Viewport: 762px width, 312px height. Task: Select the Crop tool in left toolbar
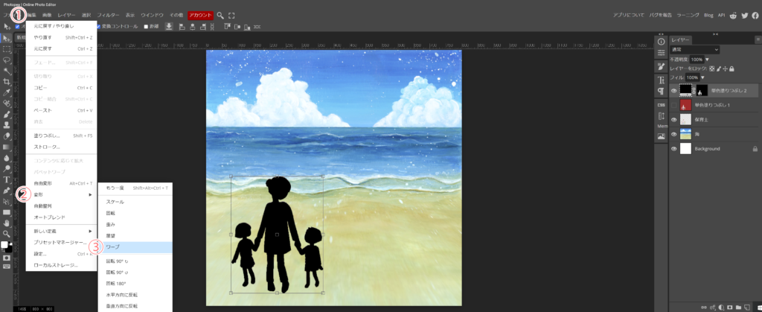click(x=7, y=81)
